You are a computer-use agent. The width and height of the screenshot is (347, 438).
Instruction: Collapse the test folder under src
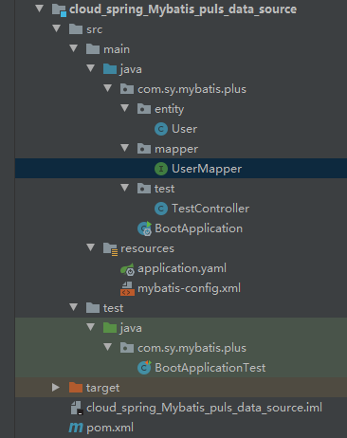(x=73, y=307)
